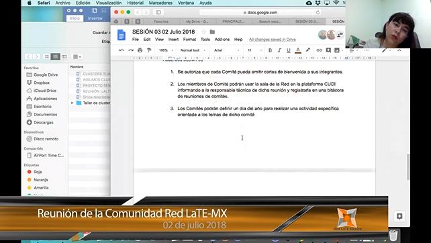Image resolution: width=431 pixels, height=243 pixels.
Task: Click the Undo arrow in Docs toolbar
Action: pos(122,50)
